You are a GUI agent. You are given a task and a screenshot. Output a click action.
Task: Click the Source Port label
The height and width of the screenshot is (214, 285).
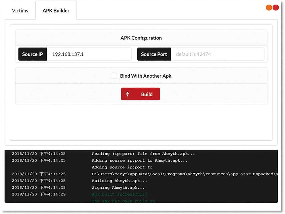pyautogui.click(x=154, y=54)
